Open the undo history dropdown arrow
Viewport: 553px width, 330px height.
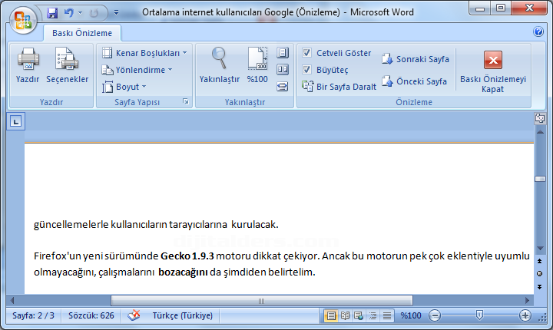81,13
